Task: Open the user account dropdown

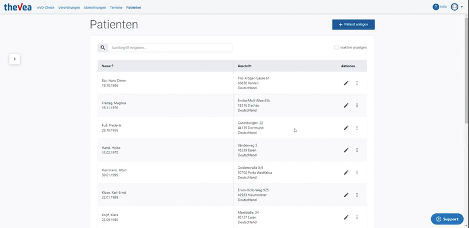Action: (x=457, y=7)
